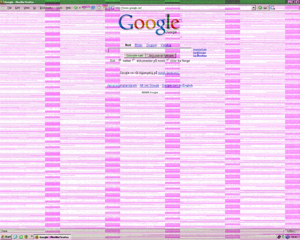
Task: Click the Reload page toolbar icon
Action: click(93, 8)
